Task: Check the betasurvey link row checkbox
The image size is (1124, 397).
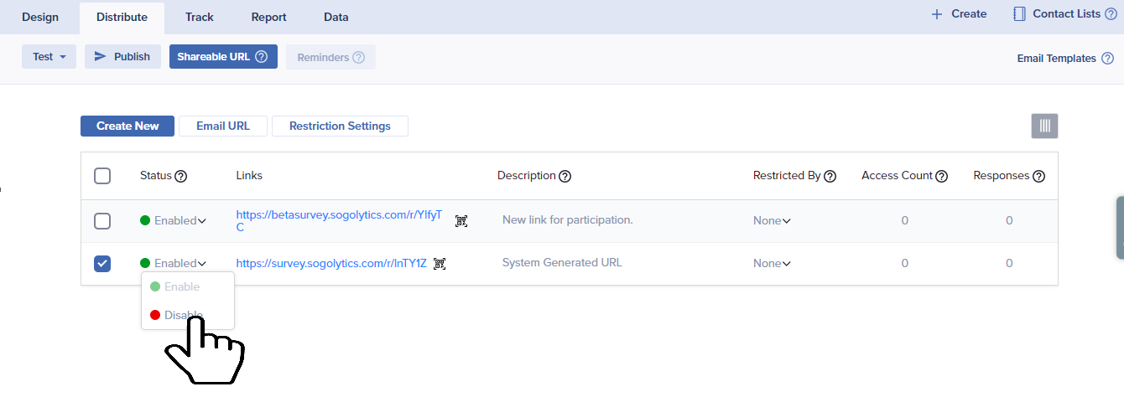Action: pos(102,221)
